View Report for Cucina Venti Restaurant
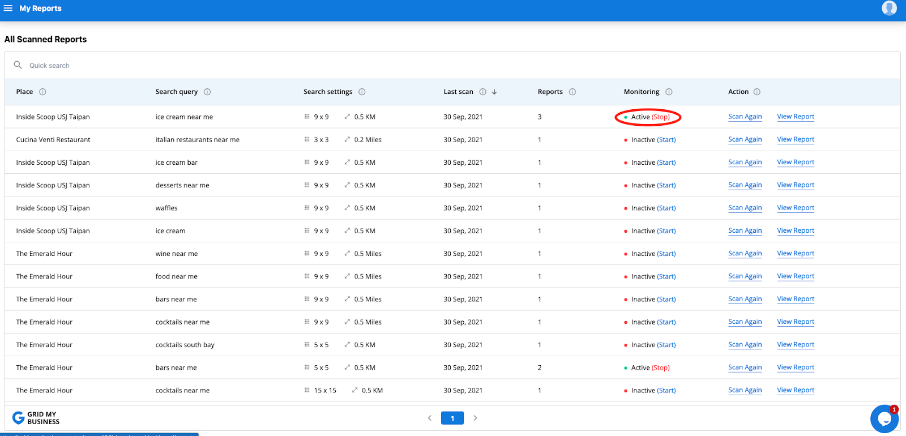 coord(796,139)
